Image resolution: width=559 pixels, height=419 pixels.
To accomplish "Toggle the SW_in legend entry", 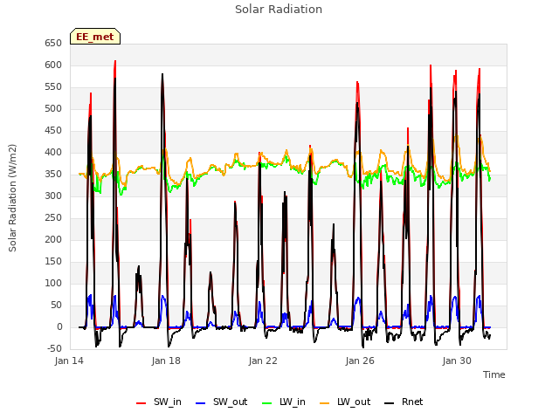I will pos(159,402).
